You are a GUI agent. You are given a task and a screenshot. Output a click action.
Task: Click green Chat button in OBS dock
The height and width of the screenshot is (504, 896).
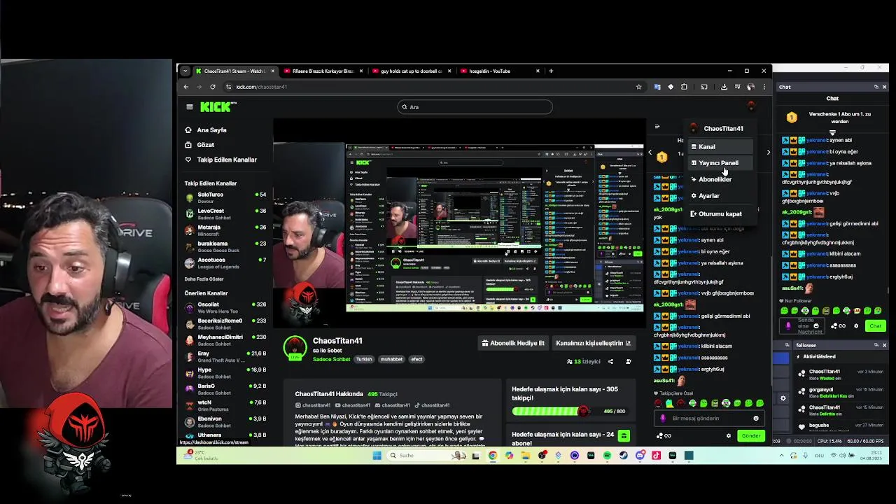coord(875,325)
